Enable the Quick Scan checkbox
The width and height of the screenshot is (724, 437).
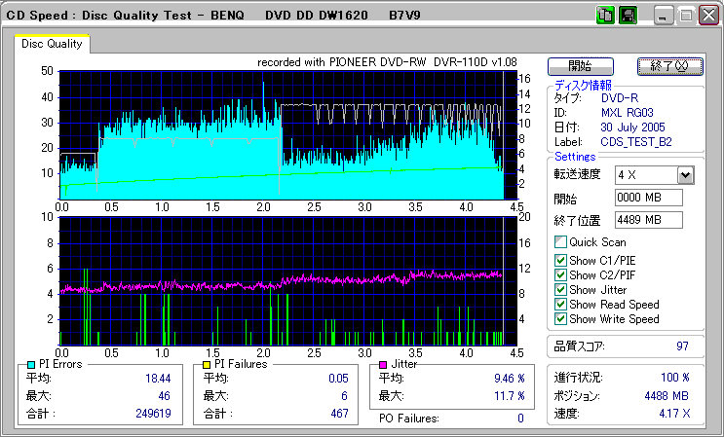(560, 242)
